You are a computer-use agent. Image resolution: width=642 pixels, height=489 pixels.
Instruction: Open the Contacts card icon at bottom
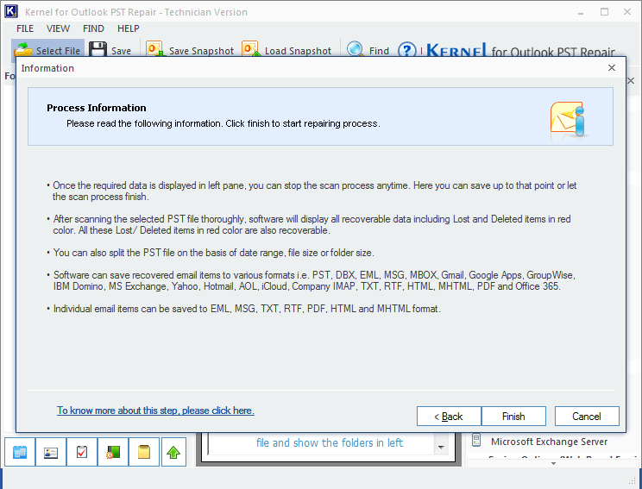51,452
